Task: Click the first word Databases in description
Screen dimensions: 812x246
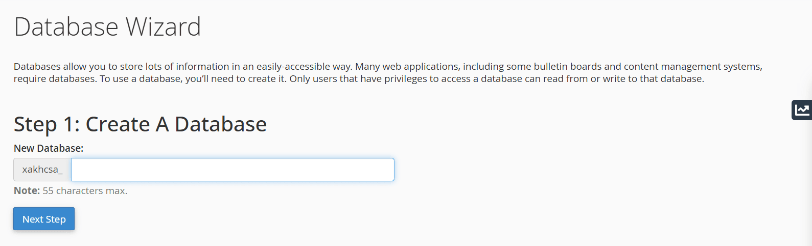Action: coord(37,67)
